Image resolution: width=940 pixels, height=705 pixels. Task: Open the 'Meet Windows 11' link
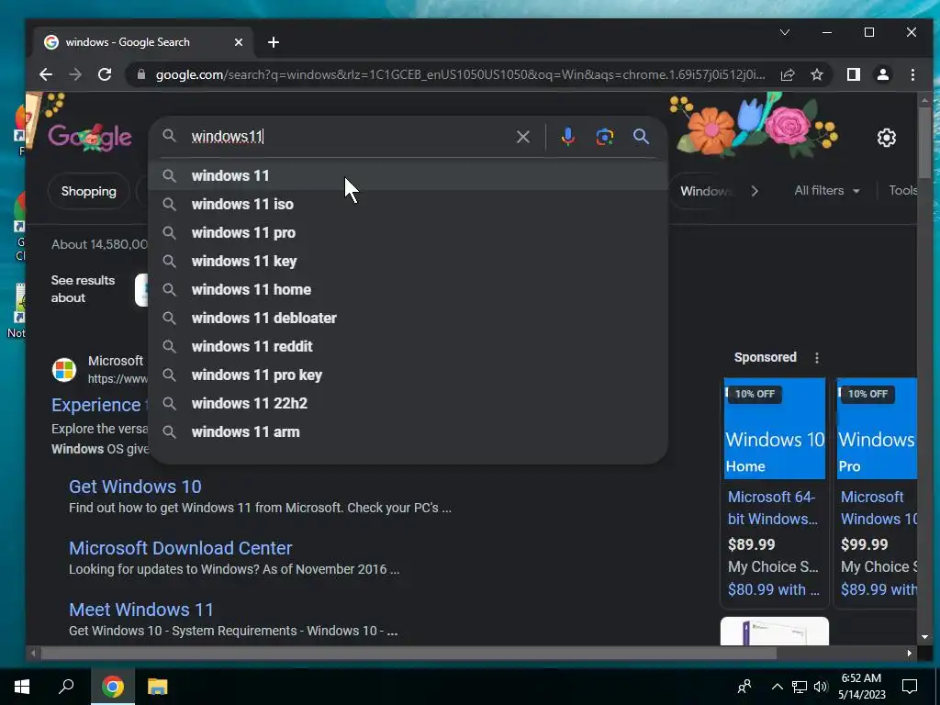pos(140,610)
